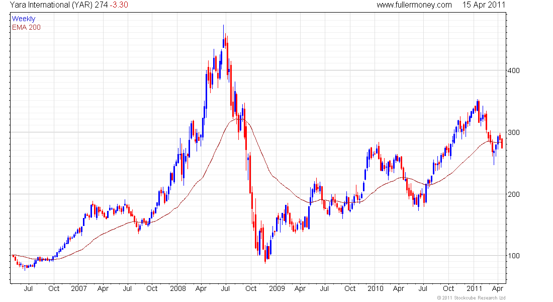Select the red -3.30 price change value
The image size is (553, 302).
tap(119, 5)
